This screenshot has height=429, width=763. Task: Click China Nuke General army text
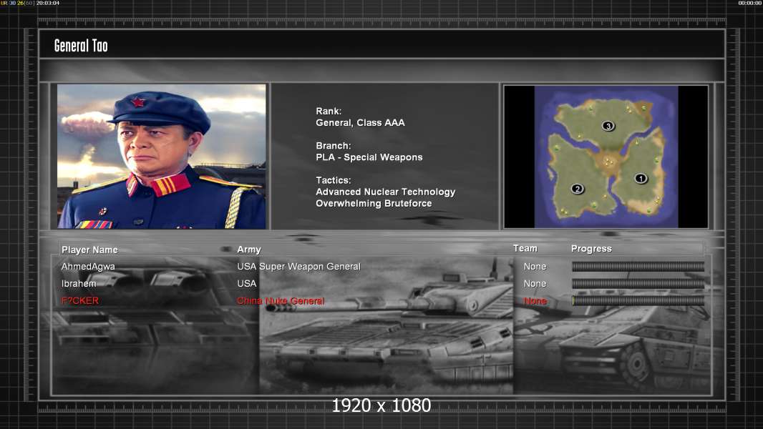pos(281,301)
